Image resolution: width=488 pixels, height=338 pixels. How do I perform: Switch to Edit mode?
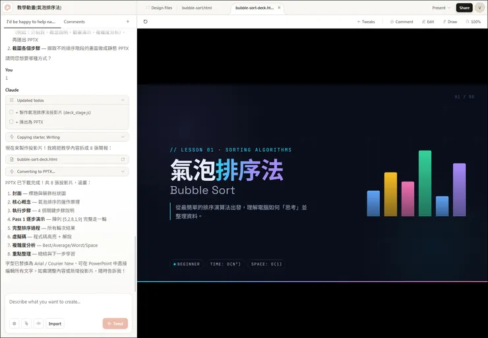tap(427, 22)
